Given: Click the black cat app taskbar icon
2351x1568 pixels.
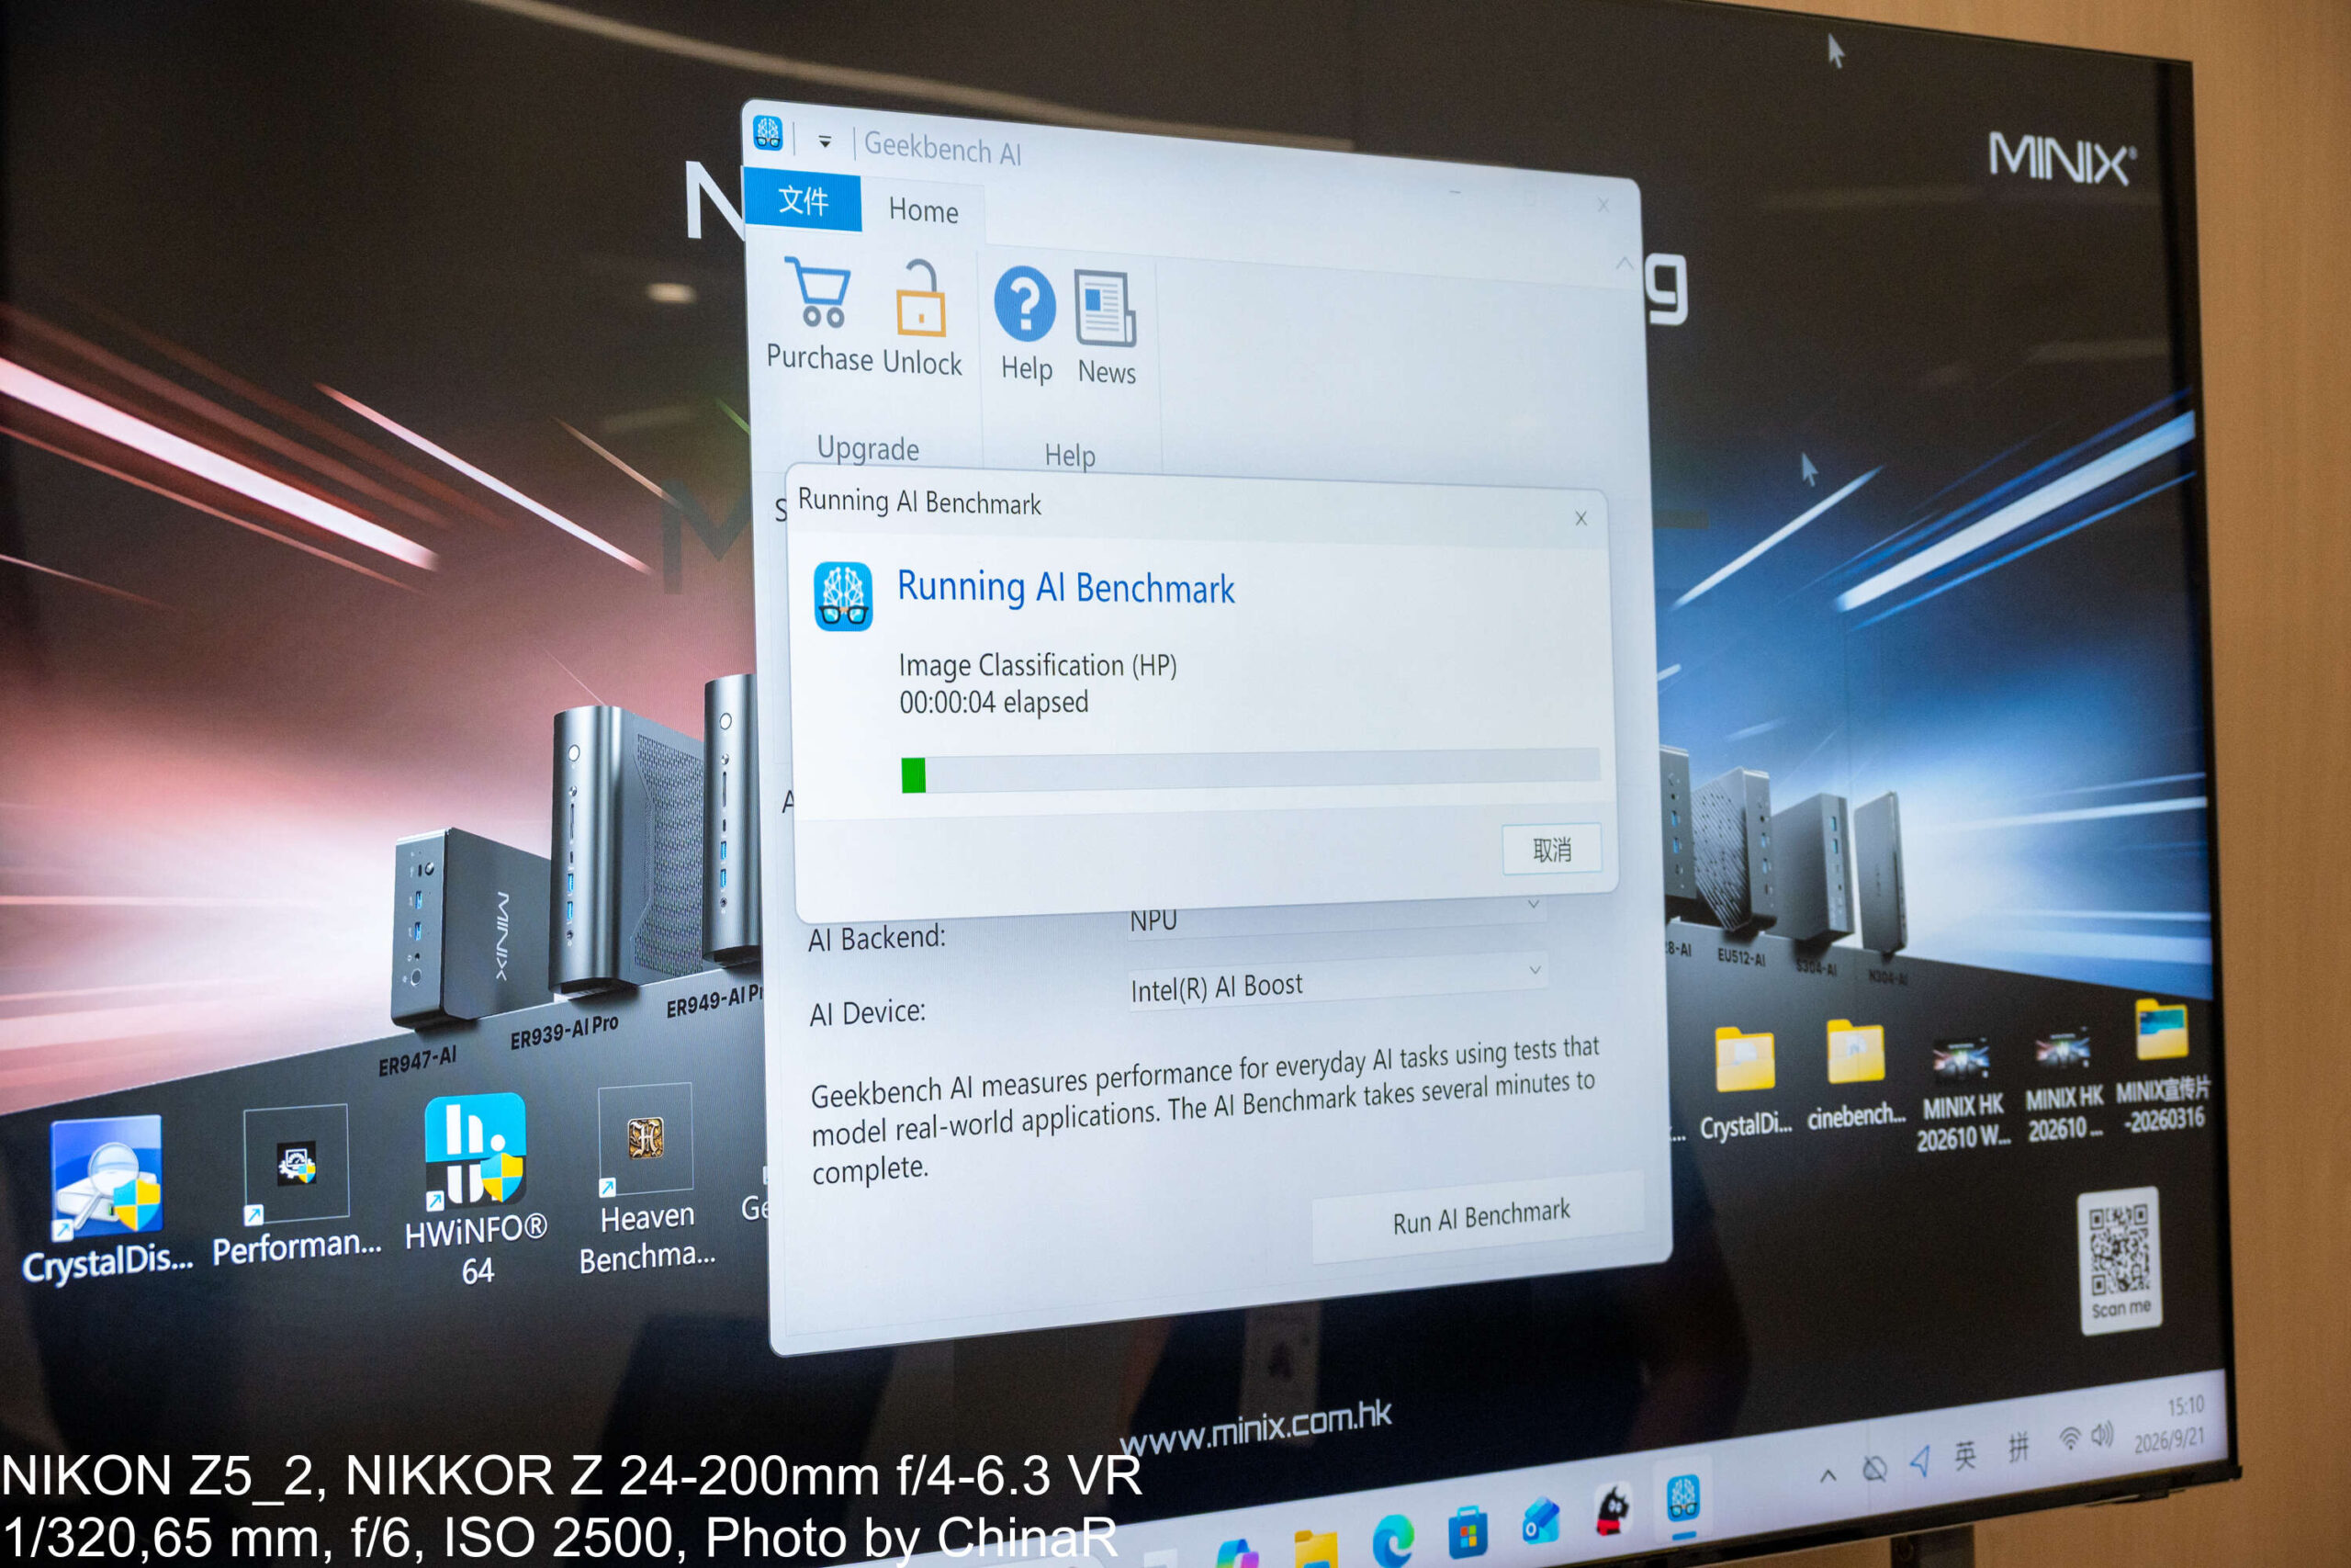Looking at the screenshot, I should tap(1613, 1510).
